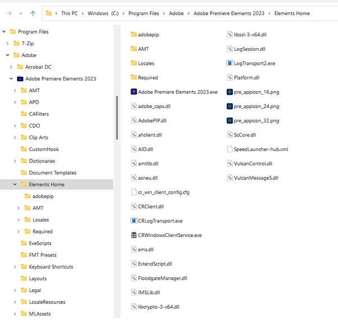338x320 pixels.
Task: Click the IMSLib.dll file icon
Action: (x=134, y=292)
